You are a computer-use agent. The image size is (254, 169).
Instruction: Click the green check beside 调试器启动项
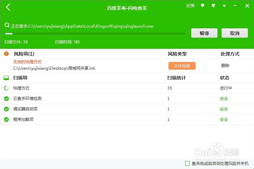pyautogui.click(x=6, y=109)
